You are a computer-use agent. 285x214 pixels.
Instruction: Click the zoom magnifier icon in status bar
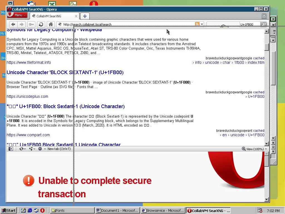(x=244, y=149)
